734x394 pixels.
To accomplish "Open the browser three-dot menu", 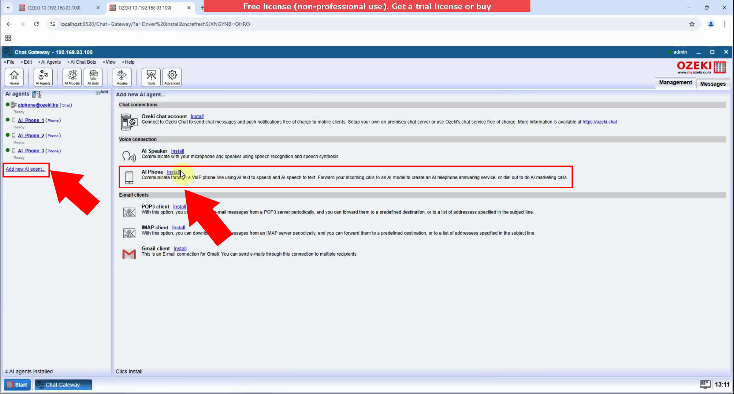I will click(x=725, y=24).
